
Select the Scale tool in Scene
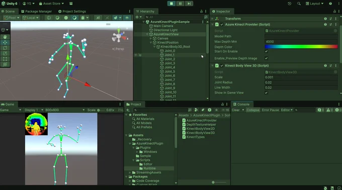(x=5, y=53)
